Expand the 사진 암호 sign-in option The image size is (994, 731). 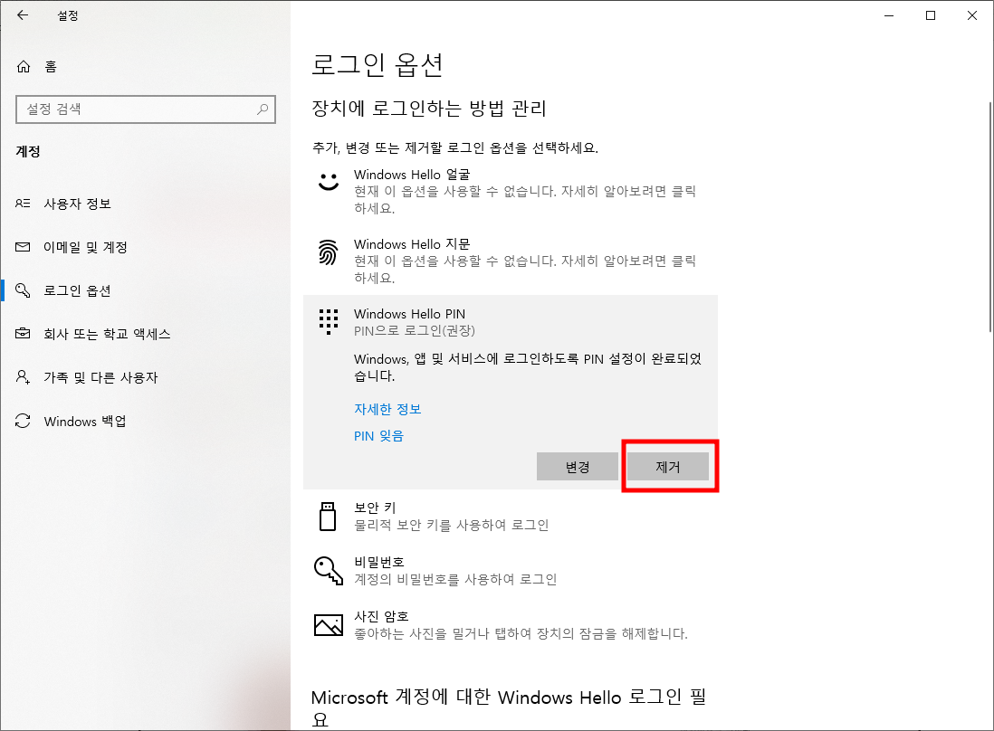point(511,624)
